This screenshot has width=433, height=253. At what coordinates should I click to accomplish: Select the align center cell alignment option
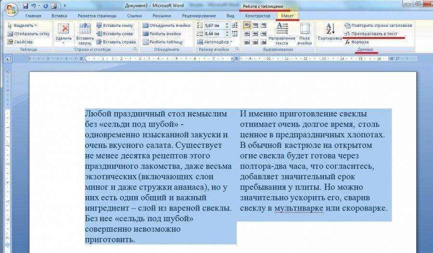255,34
